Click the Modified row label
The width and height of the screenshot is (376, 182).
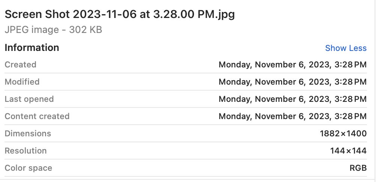click(x=22, y=82)
